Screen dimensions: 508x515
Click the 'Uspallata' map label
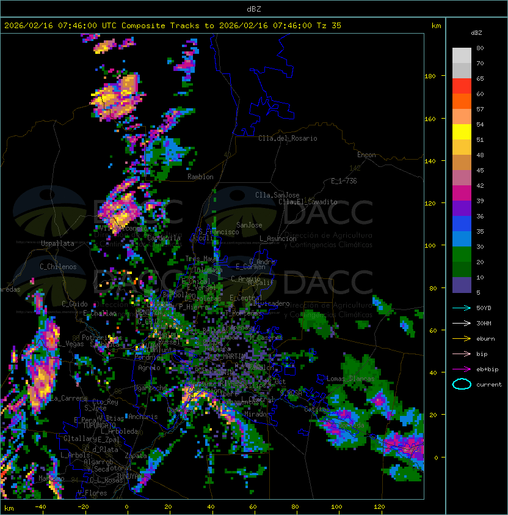(58, 243)
